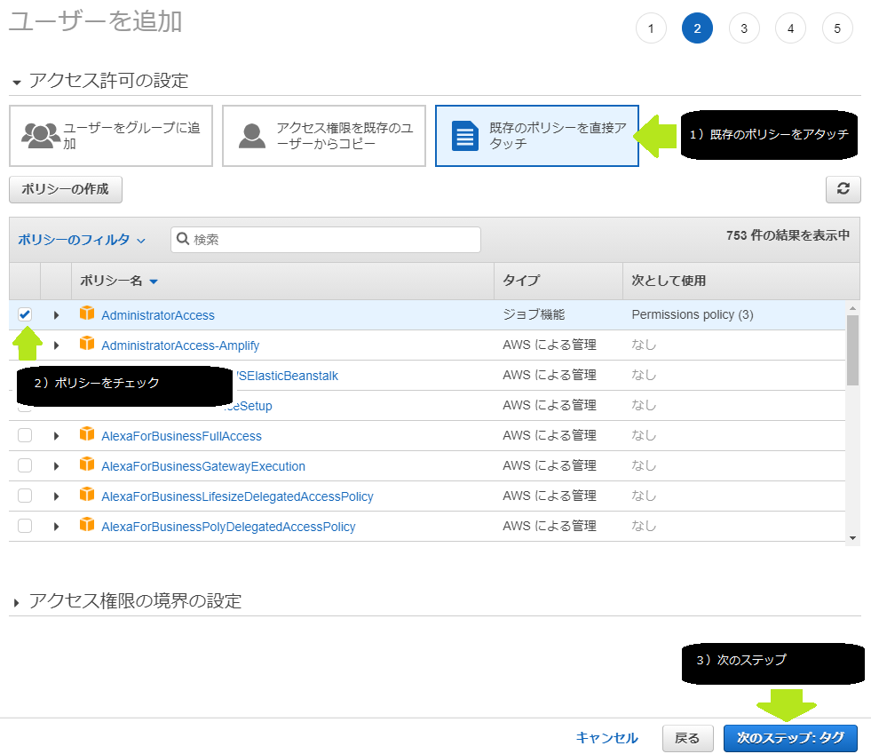871x754 pixels.
Task: Click the ポリシーの作成 button
Action: click(66, 189)
